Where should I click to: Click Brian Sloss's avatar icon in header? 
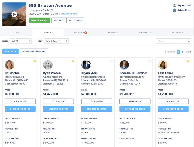pos(175,10)
